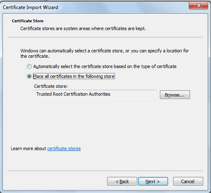This screenshot has height=193, width=211.
Task: Open the Browse dialog for certificate stores
Action: tap(175, 95)
